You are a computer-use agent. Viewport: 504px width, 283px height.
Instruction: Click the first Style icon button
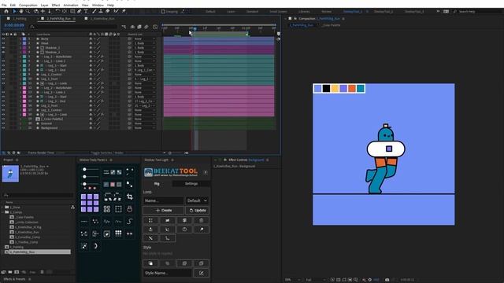(x=150, y=263)
